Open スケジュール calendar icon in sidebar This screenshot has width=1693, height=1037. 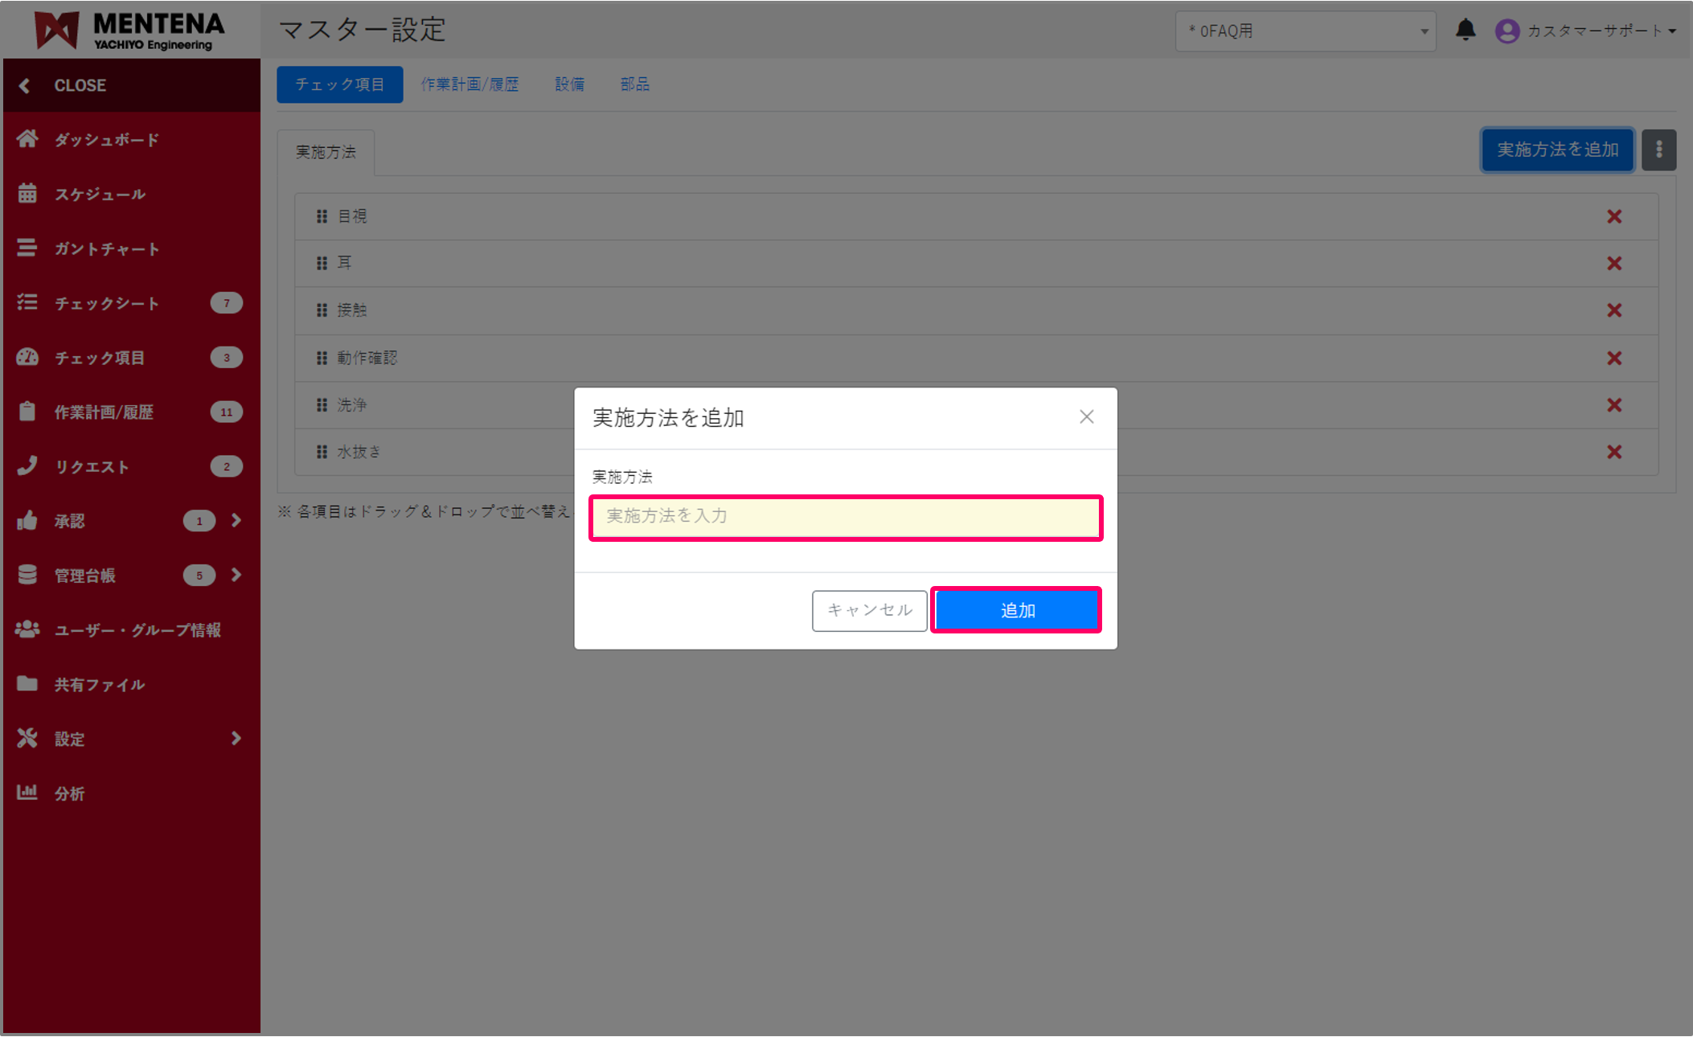(27, 194)
